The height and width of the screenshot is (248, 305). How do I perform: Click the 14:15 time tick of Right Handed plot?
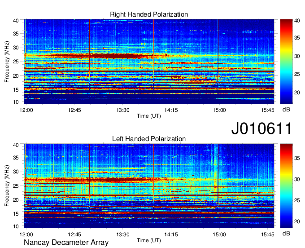[x=171, y=110]
